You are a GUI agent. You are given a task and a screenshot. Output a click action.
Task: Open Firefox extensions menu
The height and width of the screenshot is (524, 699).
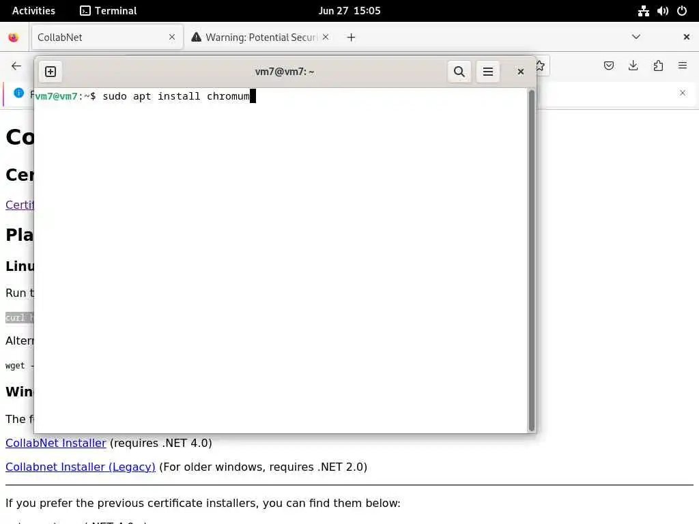658,66
